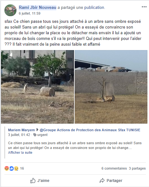The width and height of the screenshot is (149, 187).
Task: Open the shared 'publication' link
Action: click(95, 8)
